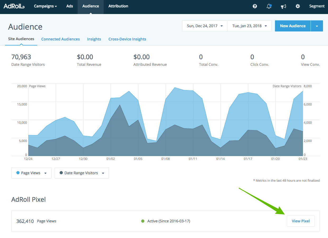This screenshot has height=238, width=328.
Task: Click the green Active status dot
Action: 143,221
